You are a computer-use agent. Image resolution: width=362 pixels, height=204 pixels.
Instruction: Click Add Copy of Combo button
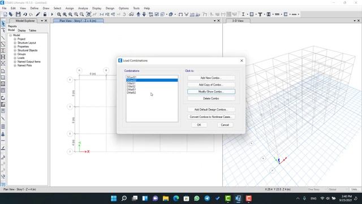pyautogui.click(x=211, y=85)
